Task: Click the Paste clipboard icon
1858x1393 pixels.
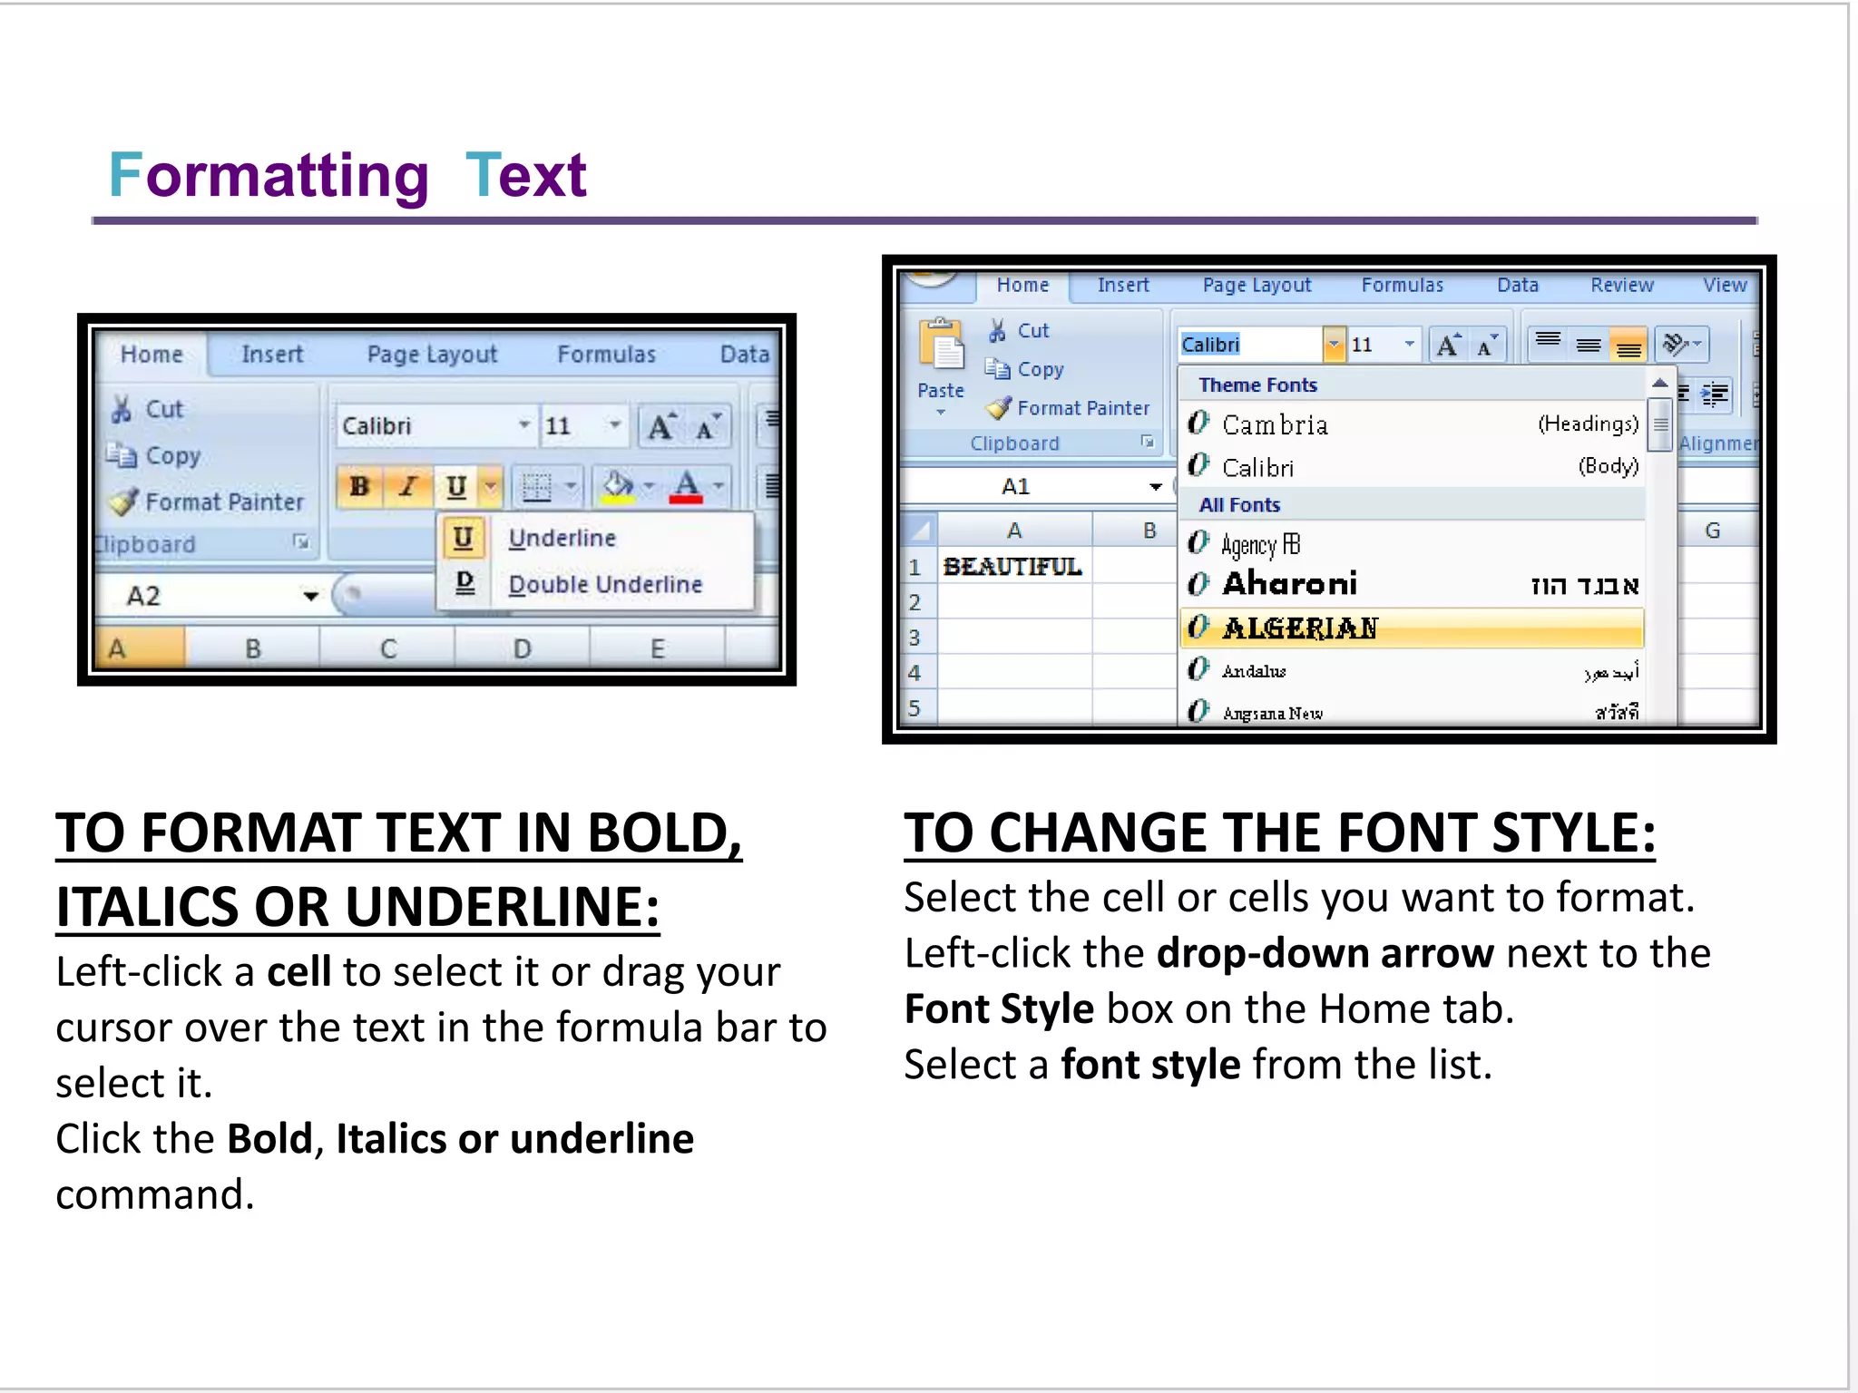Action: (x=943, y=346)
